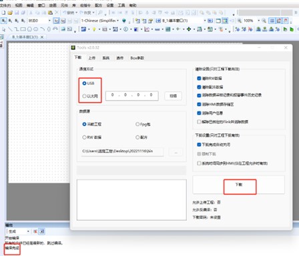Click the IP address input field
299x256 pixels.
click(132, 96)
